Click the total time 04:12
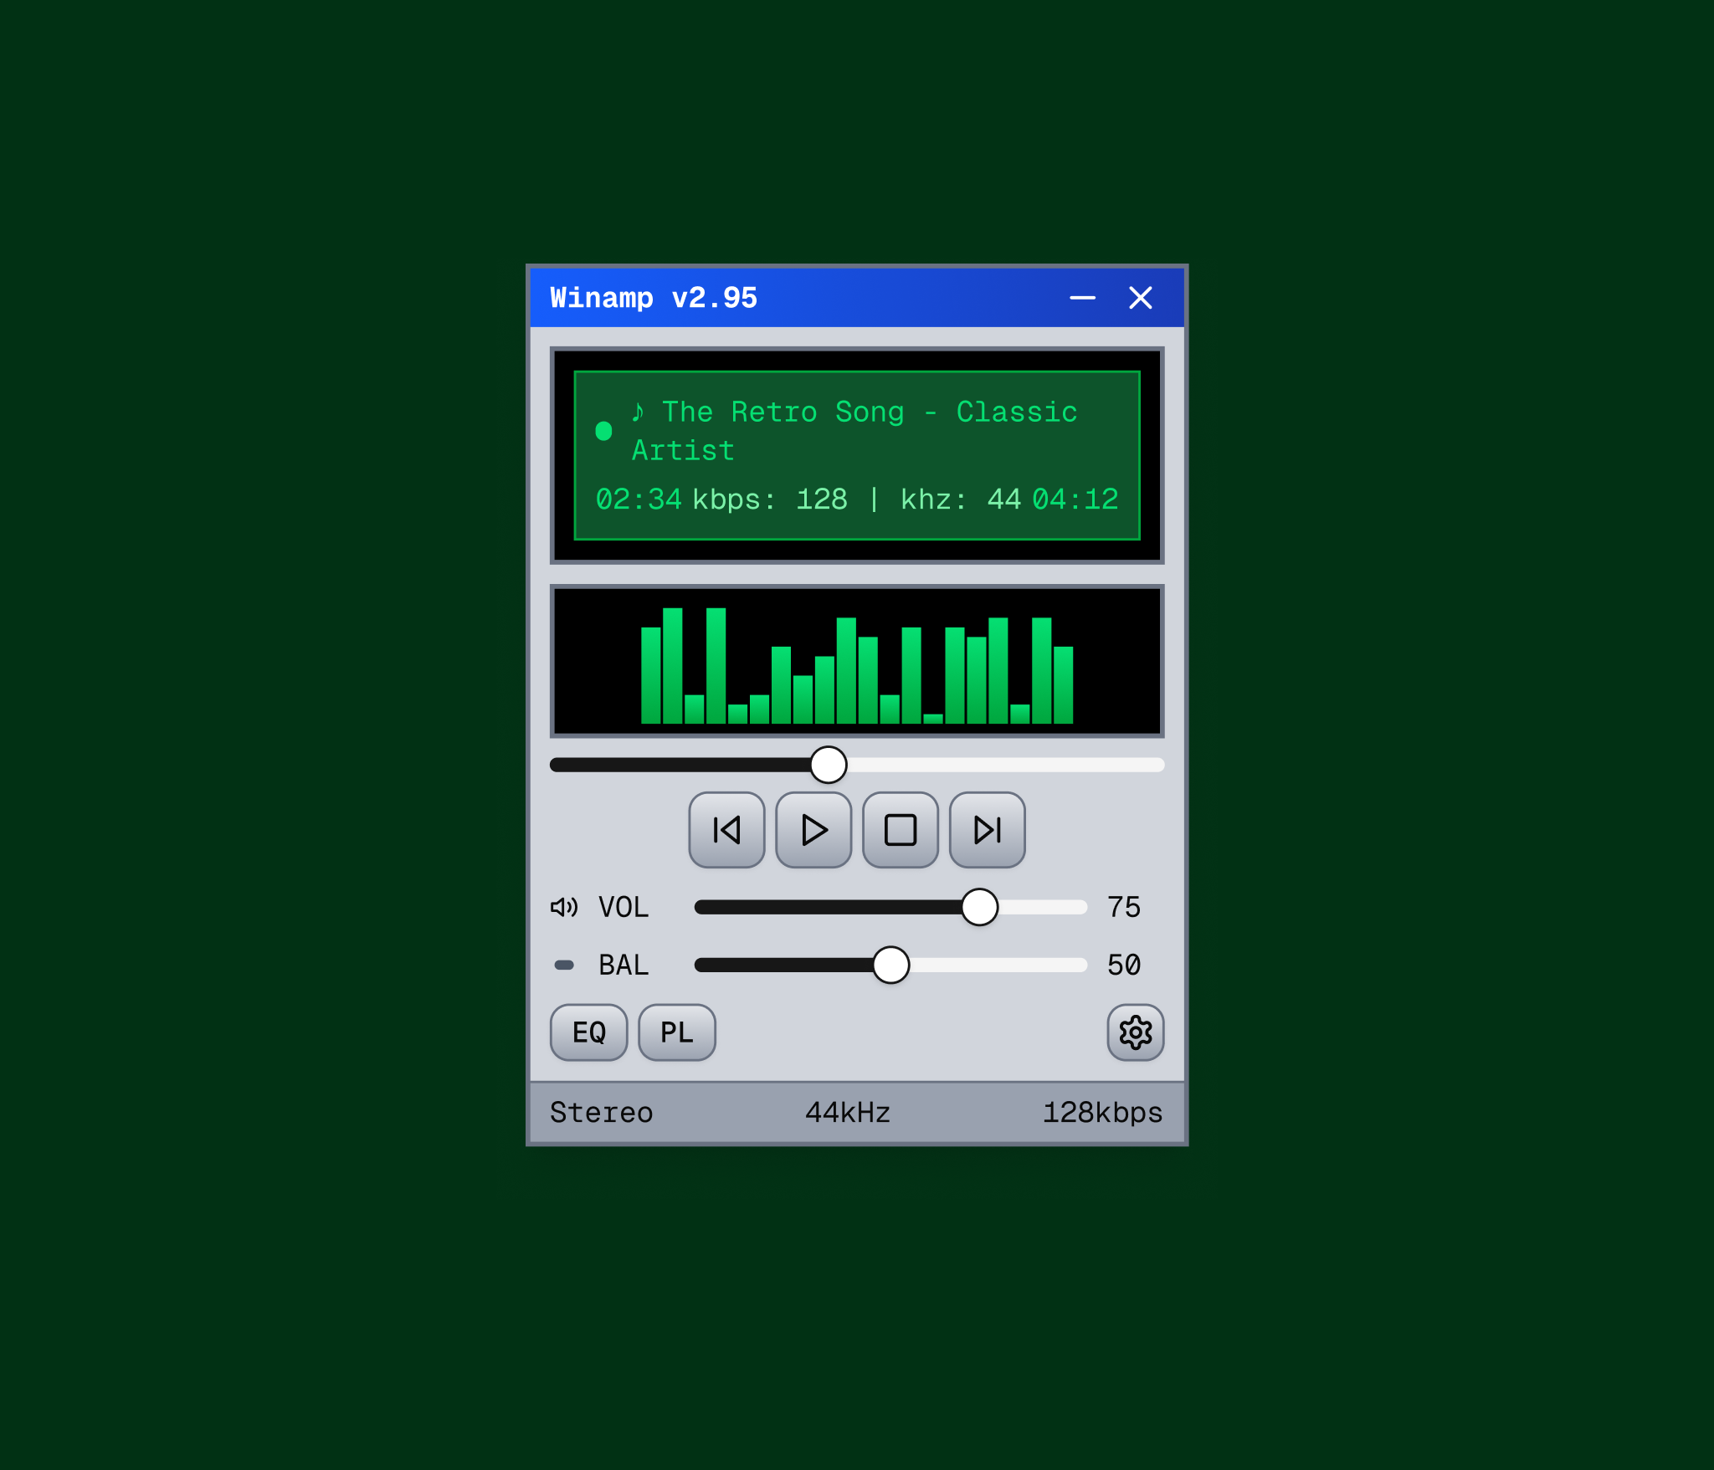This screenshot has width=1714, height=1470. (1075, 499)
